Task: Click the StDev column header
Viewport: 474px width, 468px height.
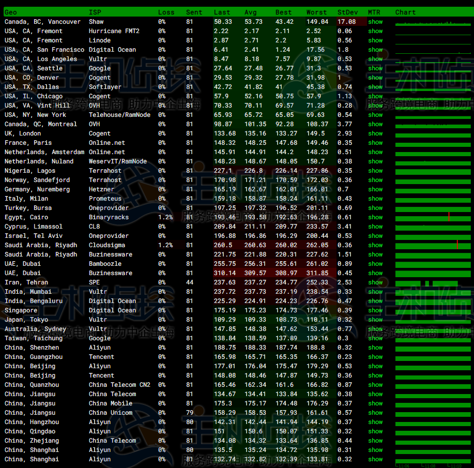Action: click(346, 12)
